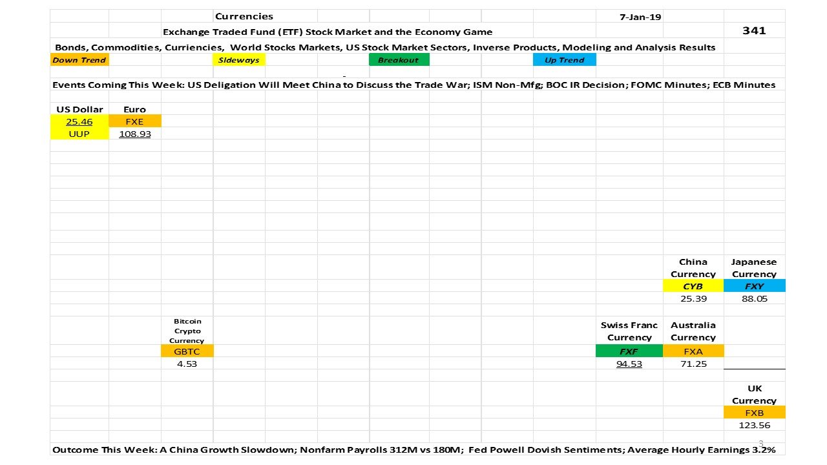This screenshot has height=465, width=827.
Task: Click the orange Down Trend legend swatch
Action: pos(79,60)
